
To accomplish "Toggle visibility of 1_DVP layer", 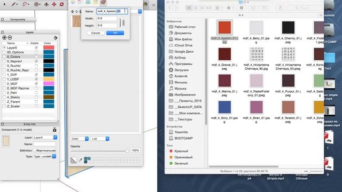I will tap(36, 75).
